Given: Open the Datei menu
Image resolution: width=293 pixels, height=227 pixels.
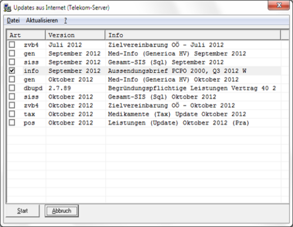Looking at the screenshot, I should 13,20.
